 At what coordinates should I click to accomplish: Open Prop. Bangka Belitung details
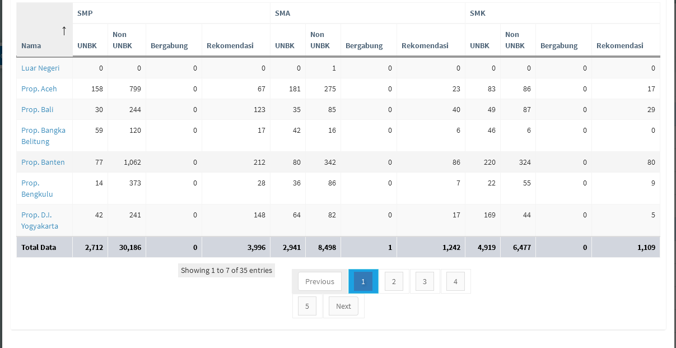pos(43,136)
